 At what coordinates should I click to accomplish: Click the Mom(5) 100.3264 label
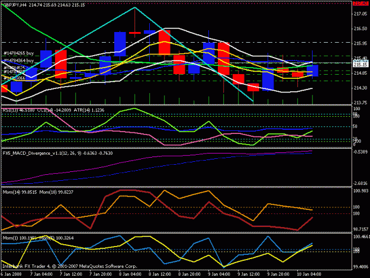(56, 238)
